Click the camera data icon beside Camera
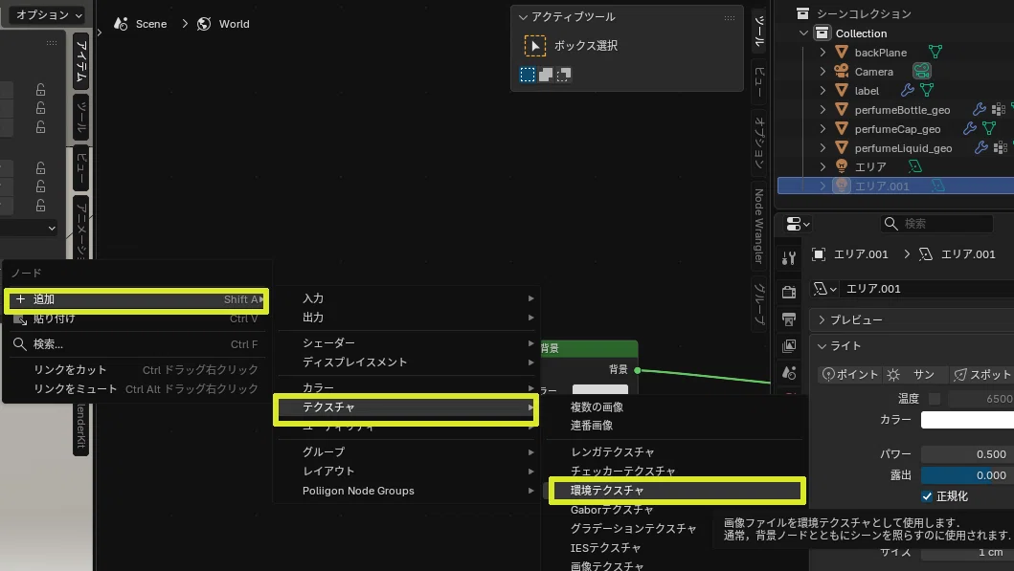 tap(921, 71)
